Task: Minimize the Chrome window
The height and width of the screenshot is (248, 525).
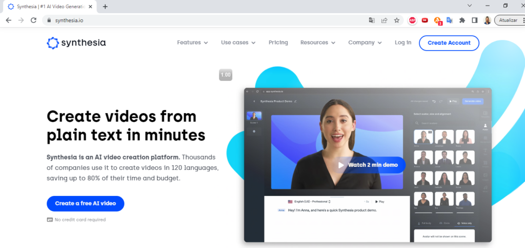Action: pos(488,6)
